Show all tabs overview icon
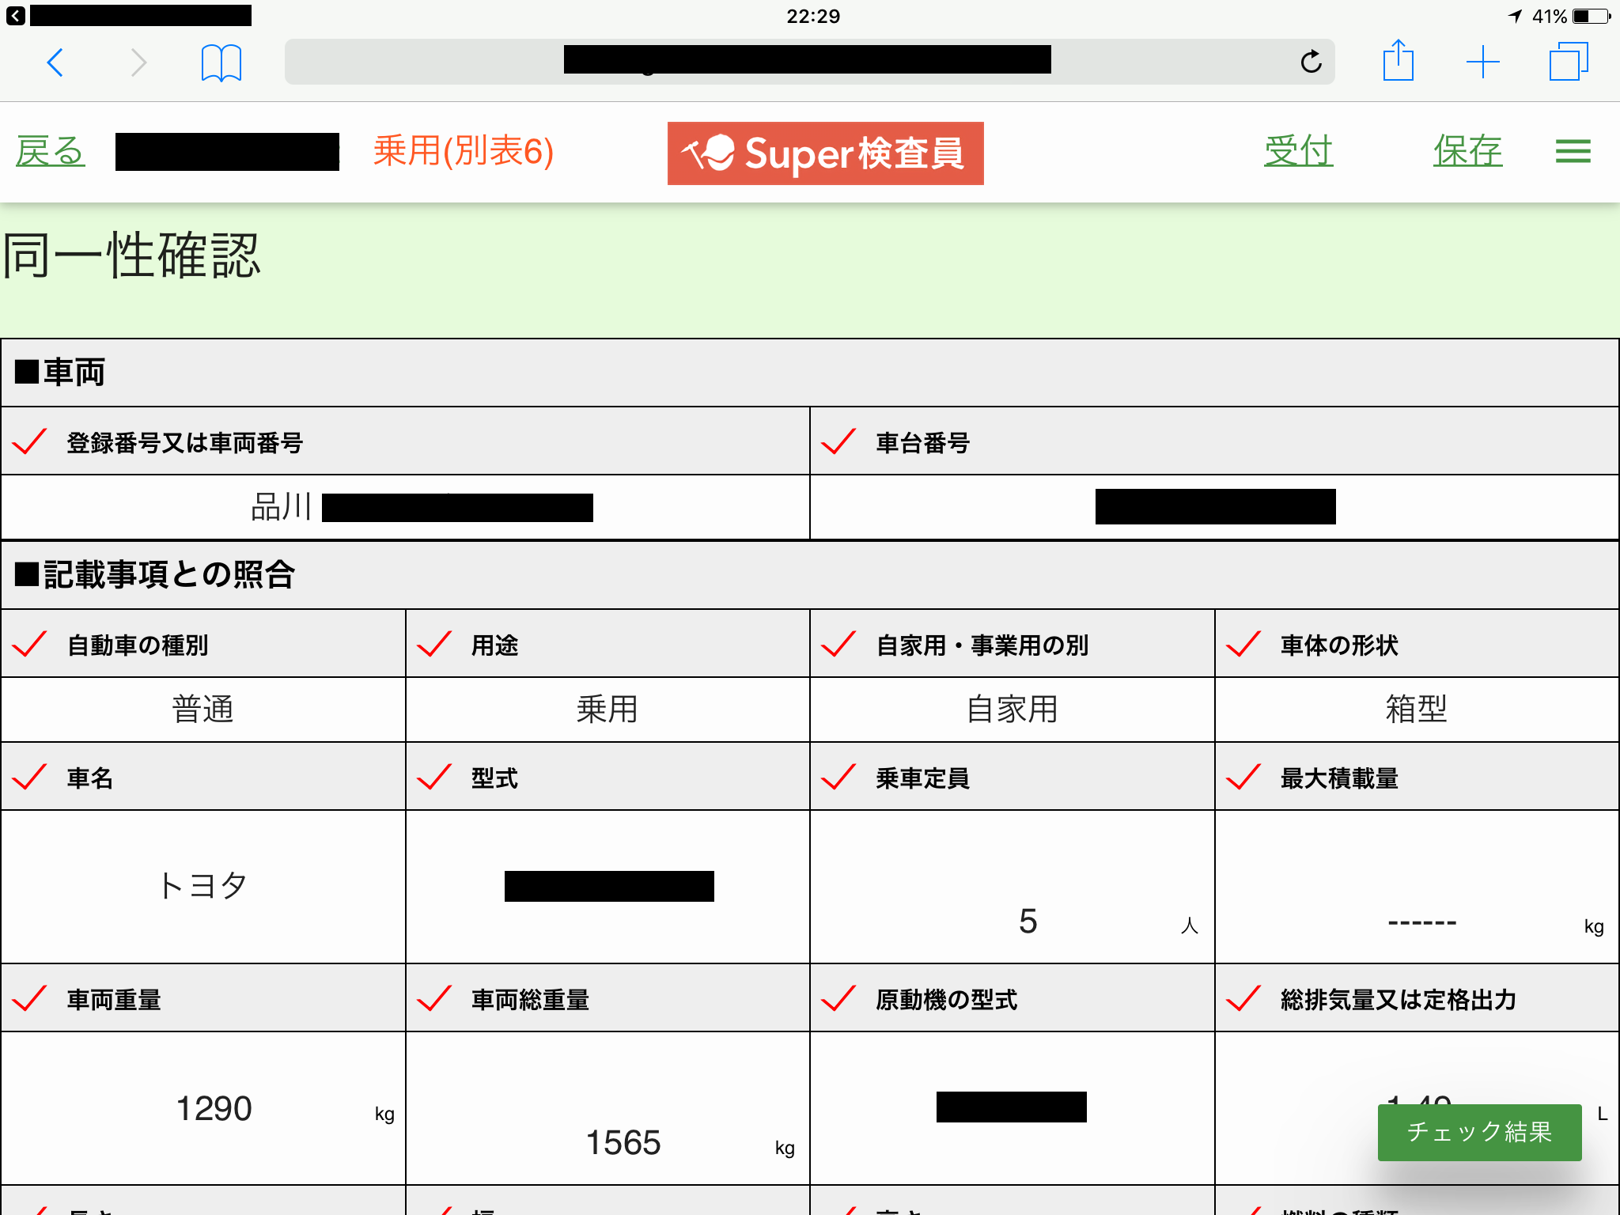1620x1215 pixels. tap(1569, 62)
